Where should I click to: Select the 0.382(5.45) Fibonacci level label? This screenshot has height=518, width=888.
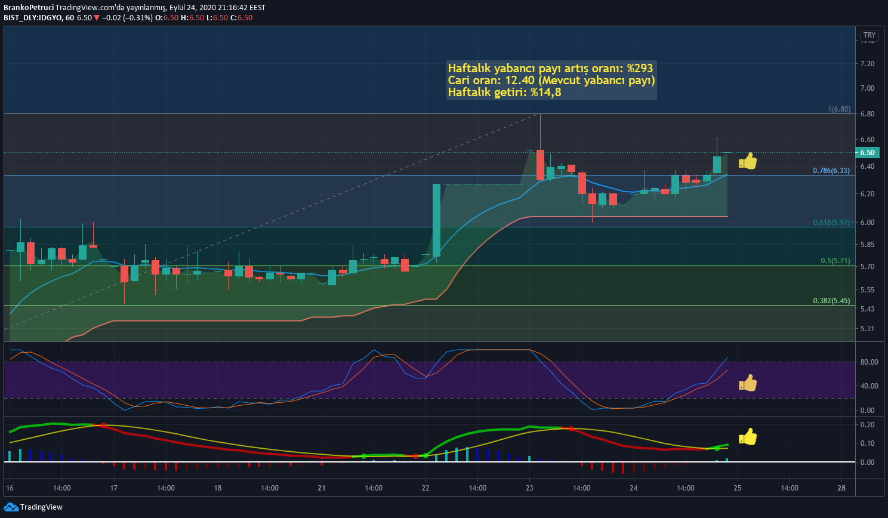831,301
